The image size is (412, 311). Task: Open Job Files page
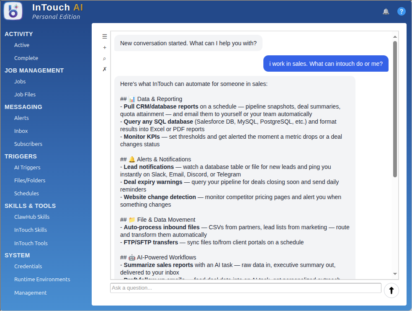(25, 94)
